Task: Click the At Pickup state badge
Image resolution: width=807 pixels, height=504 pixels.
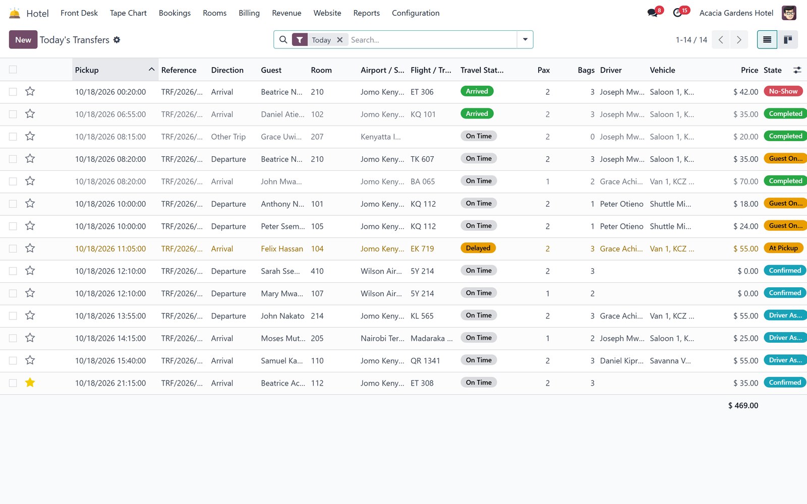Action: click(x=783, y=248)
